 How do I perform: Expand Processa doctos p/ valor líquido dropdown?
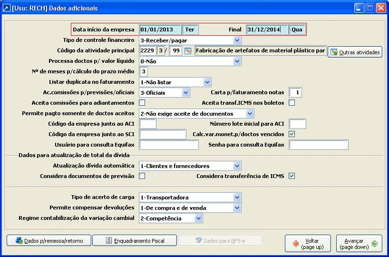click(x=237, y=61)
